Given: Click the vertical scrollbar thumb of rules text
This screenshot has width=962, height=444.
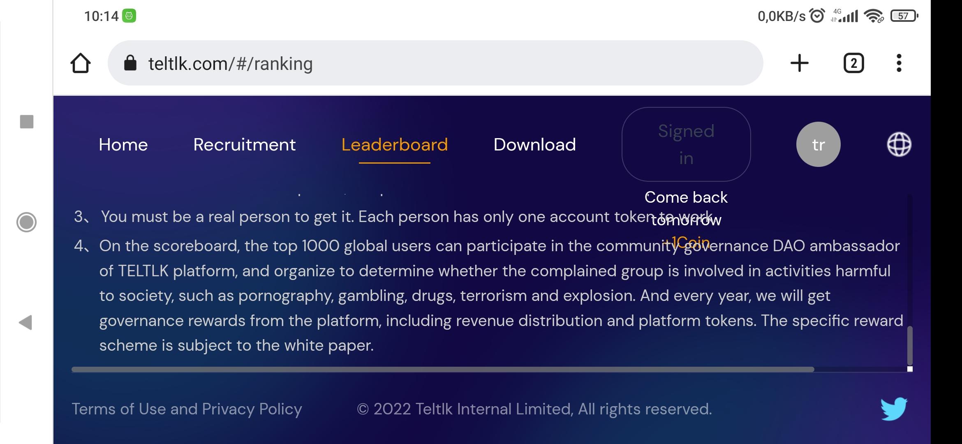Looking at the screenshot, I should coord(910,345).
